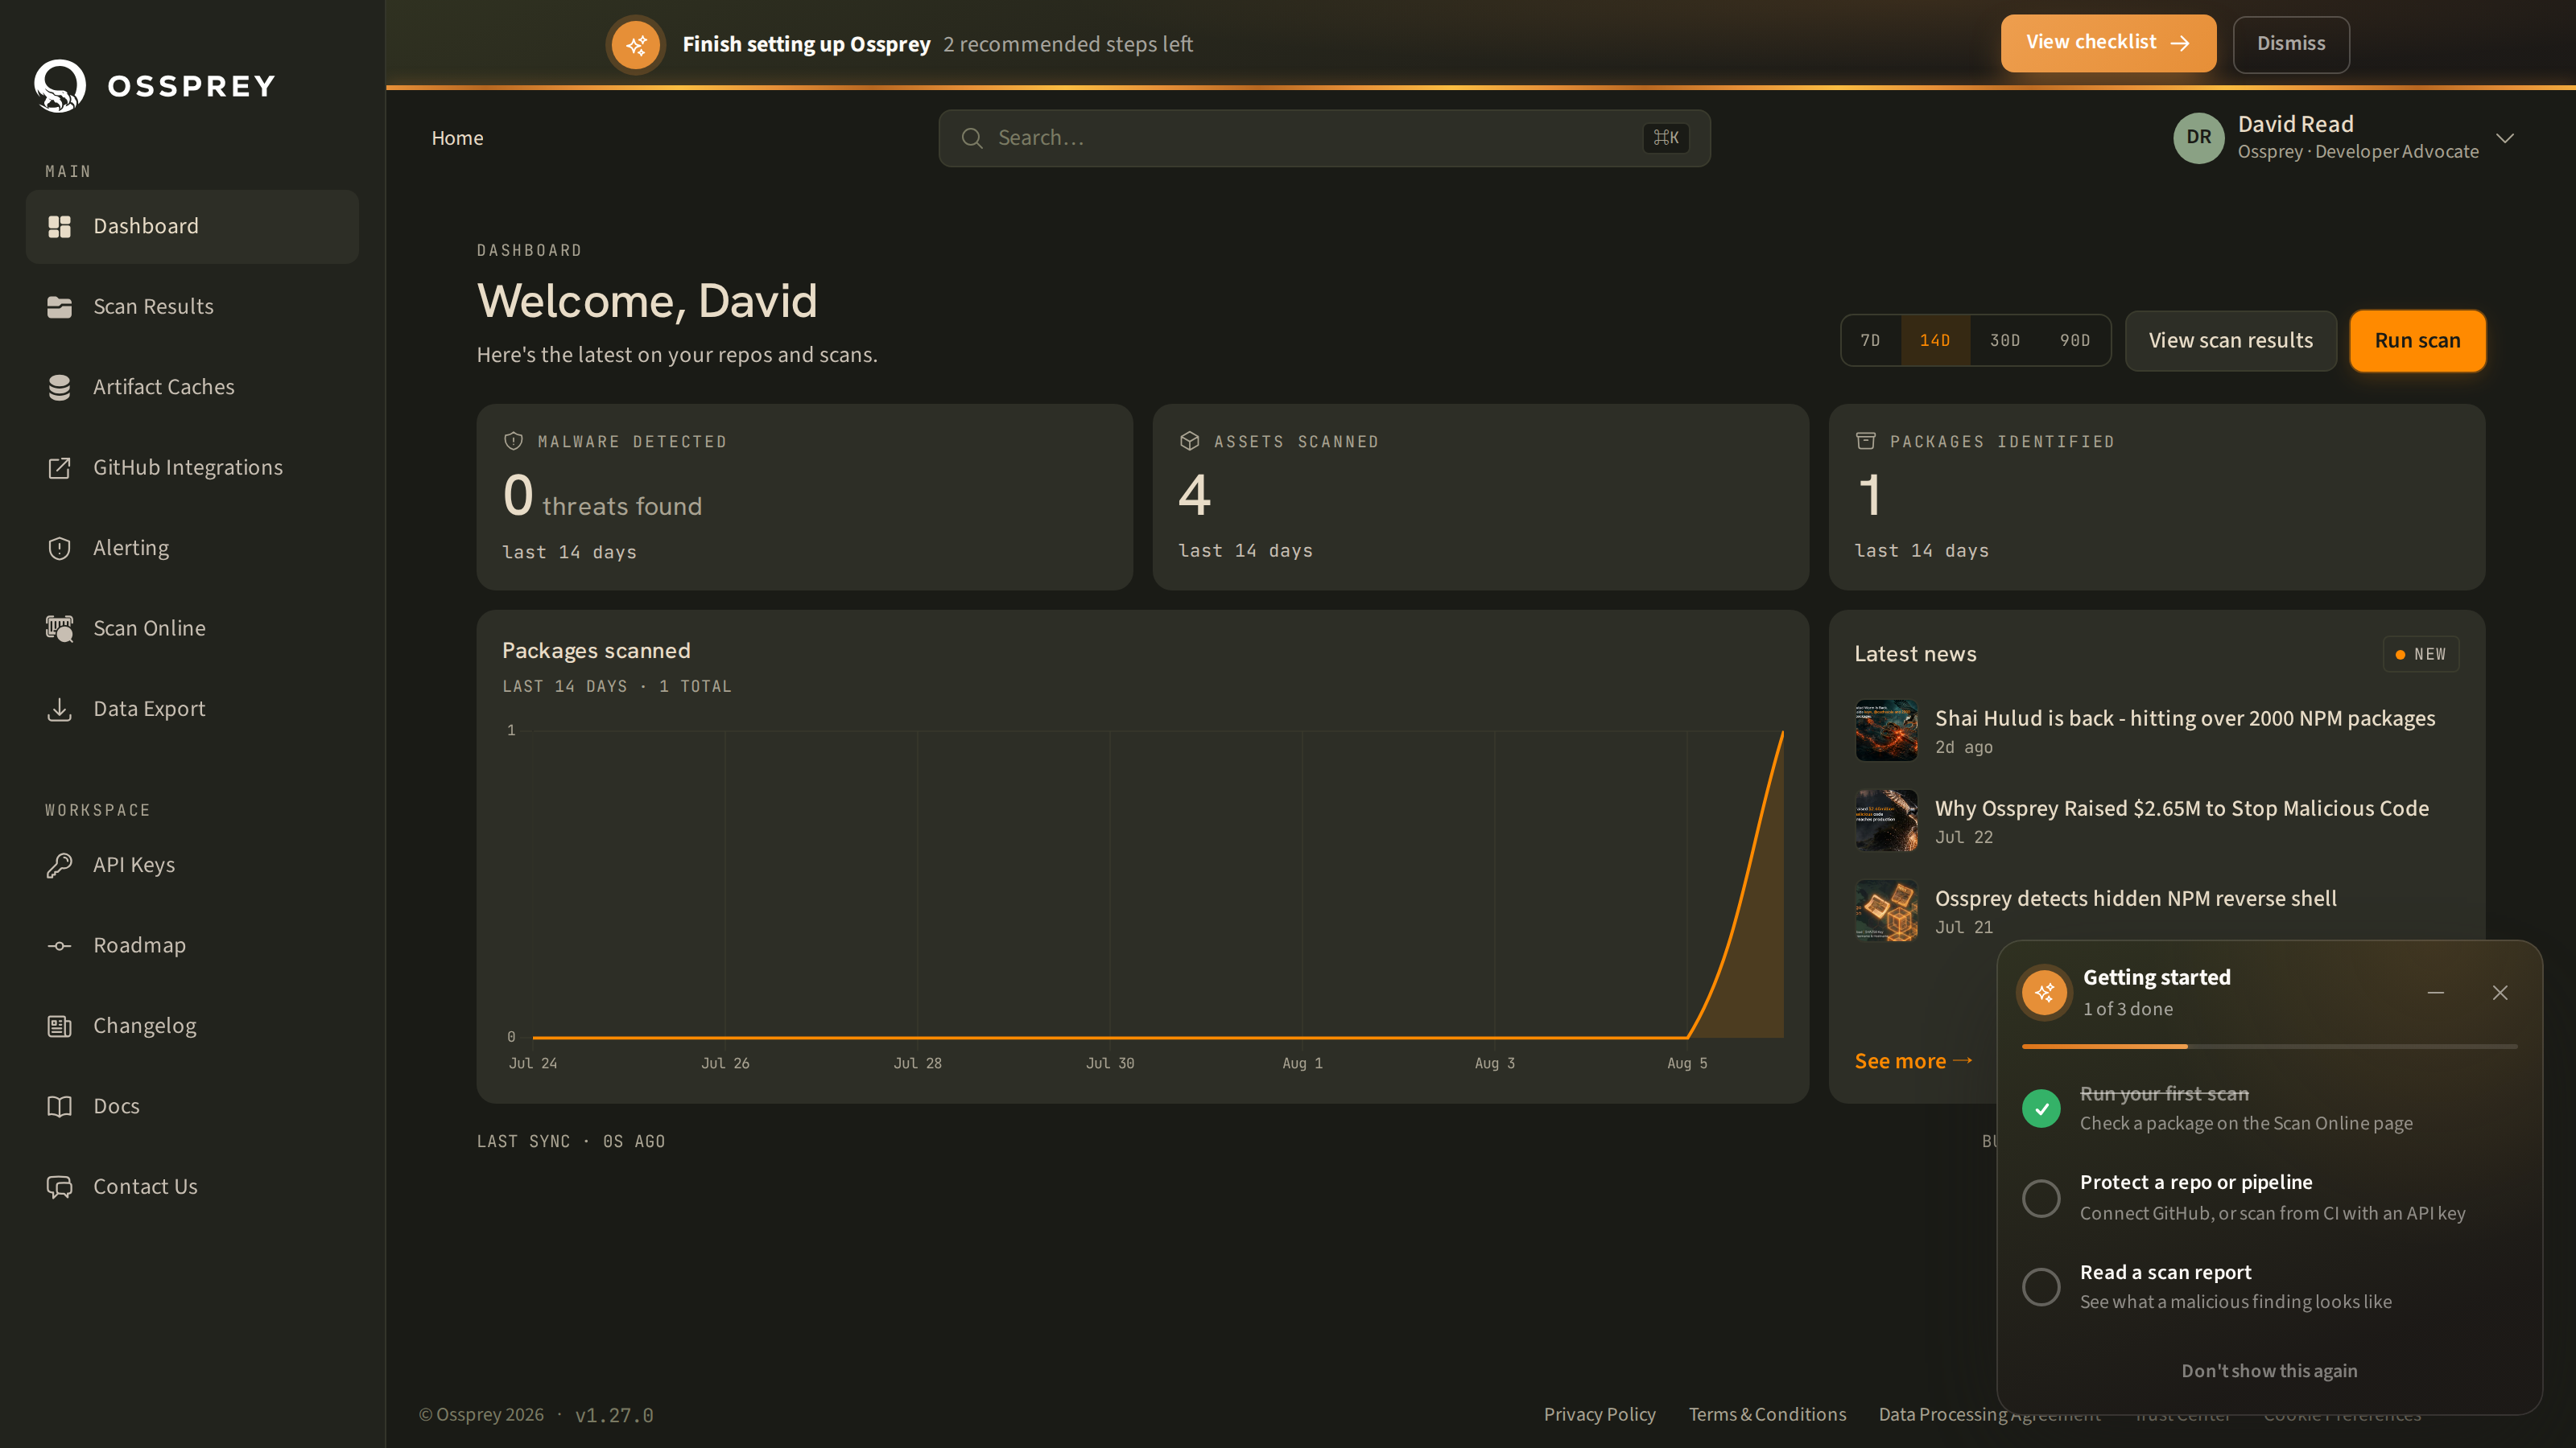Go to Artifact Caches
2576x1448 pixels.
click(x=192, y=388)
